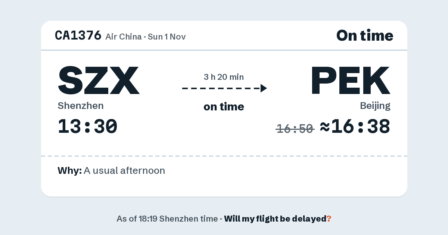Click the dashed divider above Why

(224, 156)
